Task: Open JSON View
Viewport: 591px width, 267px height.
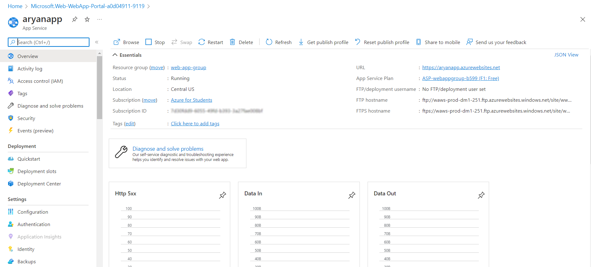Action: point(566,55)
